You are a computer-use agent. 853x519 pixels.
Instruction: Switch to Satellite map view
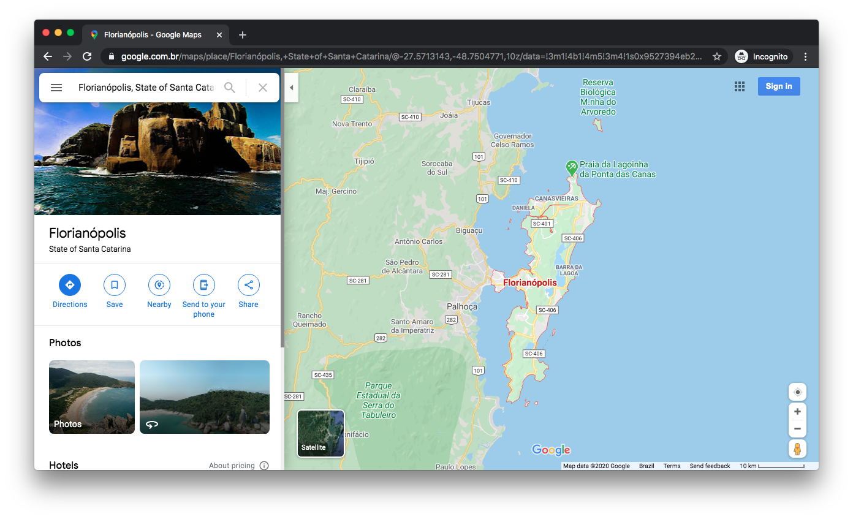320,433
